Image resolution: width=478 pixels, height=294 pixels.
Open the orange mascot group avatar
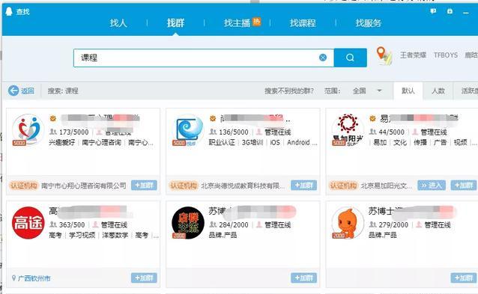(x=348, y=223)
